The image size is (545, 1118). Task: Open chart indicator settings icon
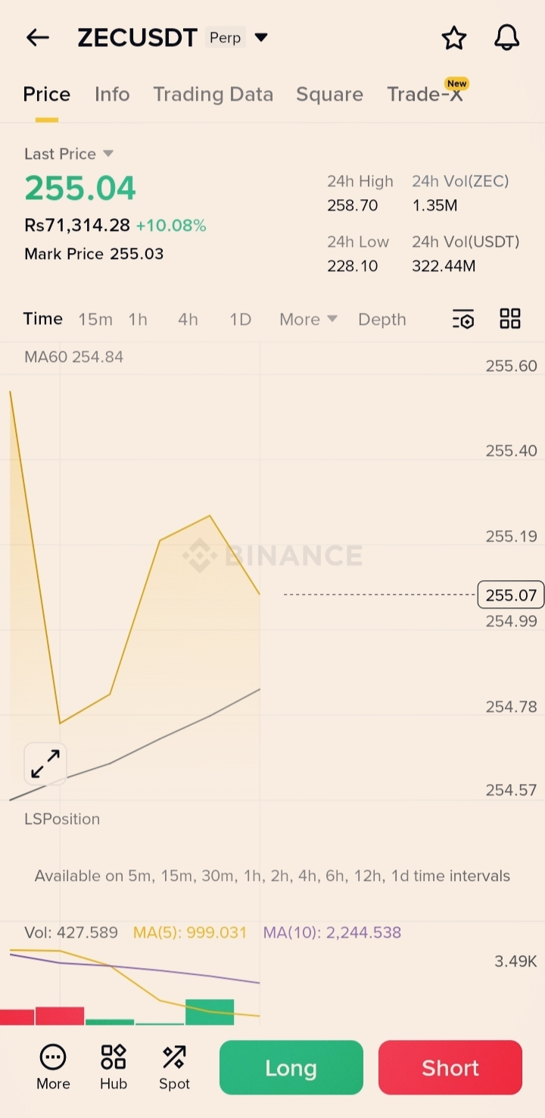click(463, 319)
